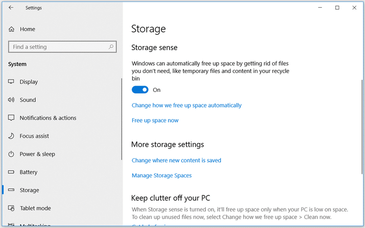Open Focus assist settings
This screenshot has height=228, width=365.
click(34, 136)
